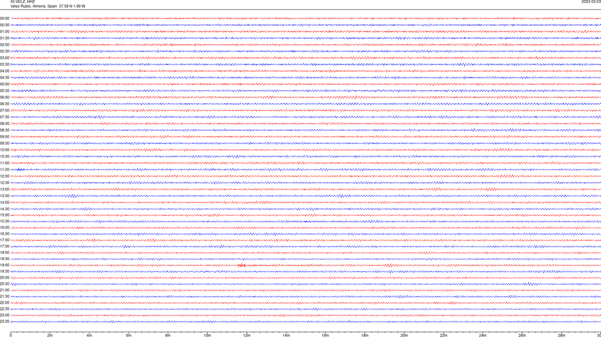Select the 04:00 trace time label
Image resolution: width=601 pixels, height=338 pixels.
pyautogui.click(x=4, y=71)
